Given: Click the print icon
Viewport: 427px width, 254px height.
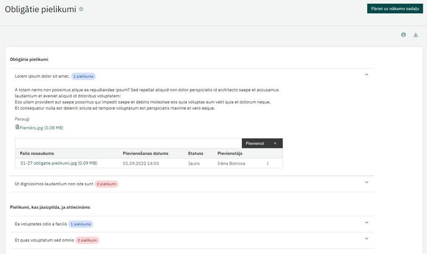Looking at the screenshot, I should [404, 35].
